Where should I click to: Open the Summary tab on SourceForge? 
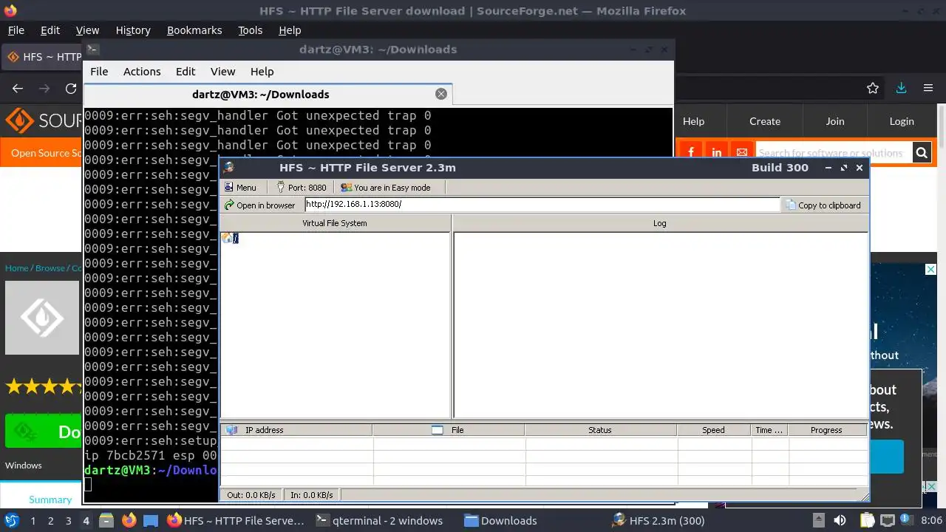point(50,499)
